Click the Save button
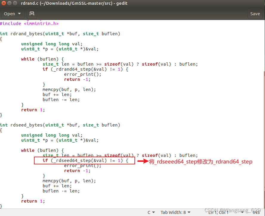The width and height of the screenshot is (265, 216). pos(255,13)
